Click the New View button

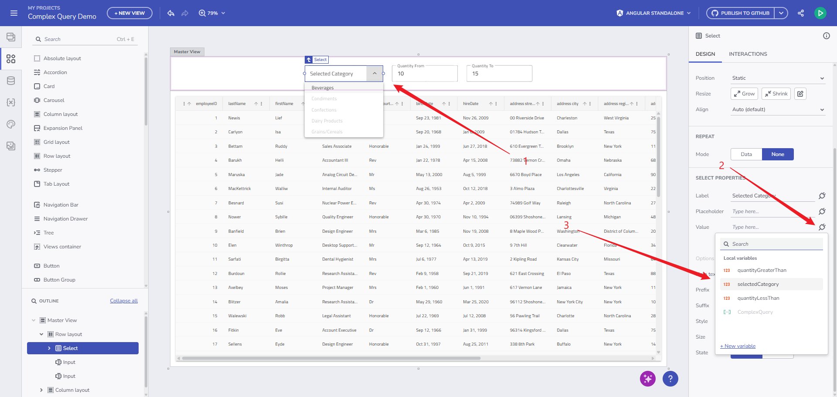(x=129, y=13)
